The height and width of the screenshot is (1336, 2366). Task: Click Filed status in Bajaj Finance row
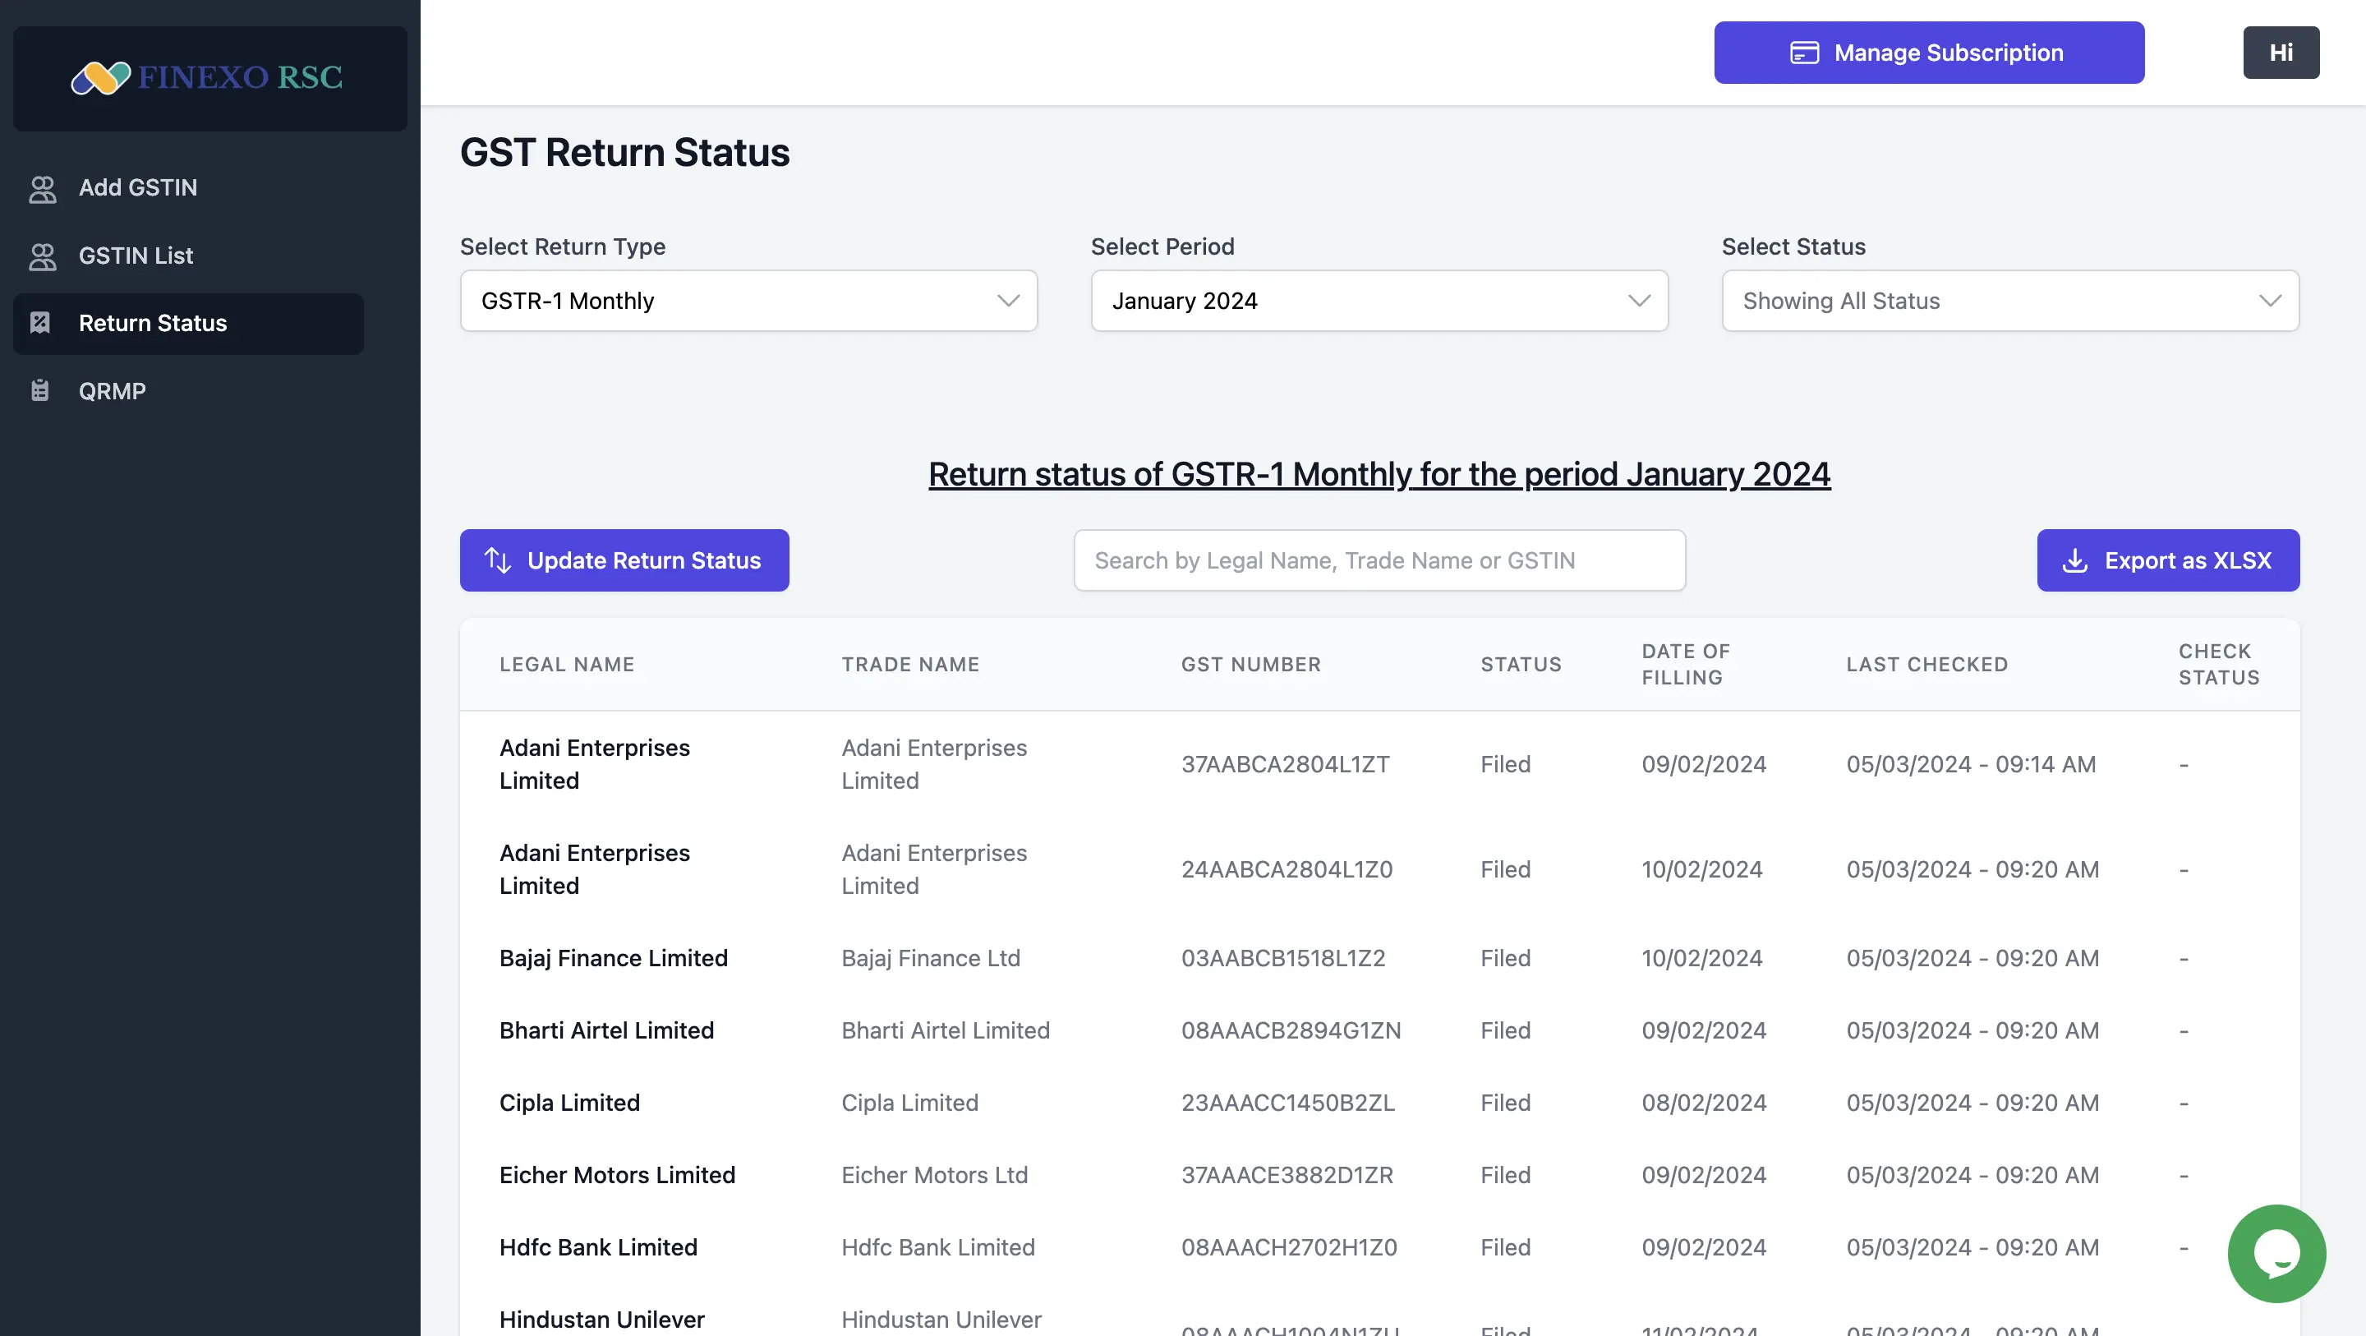click(x=1505, y=958)
